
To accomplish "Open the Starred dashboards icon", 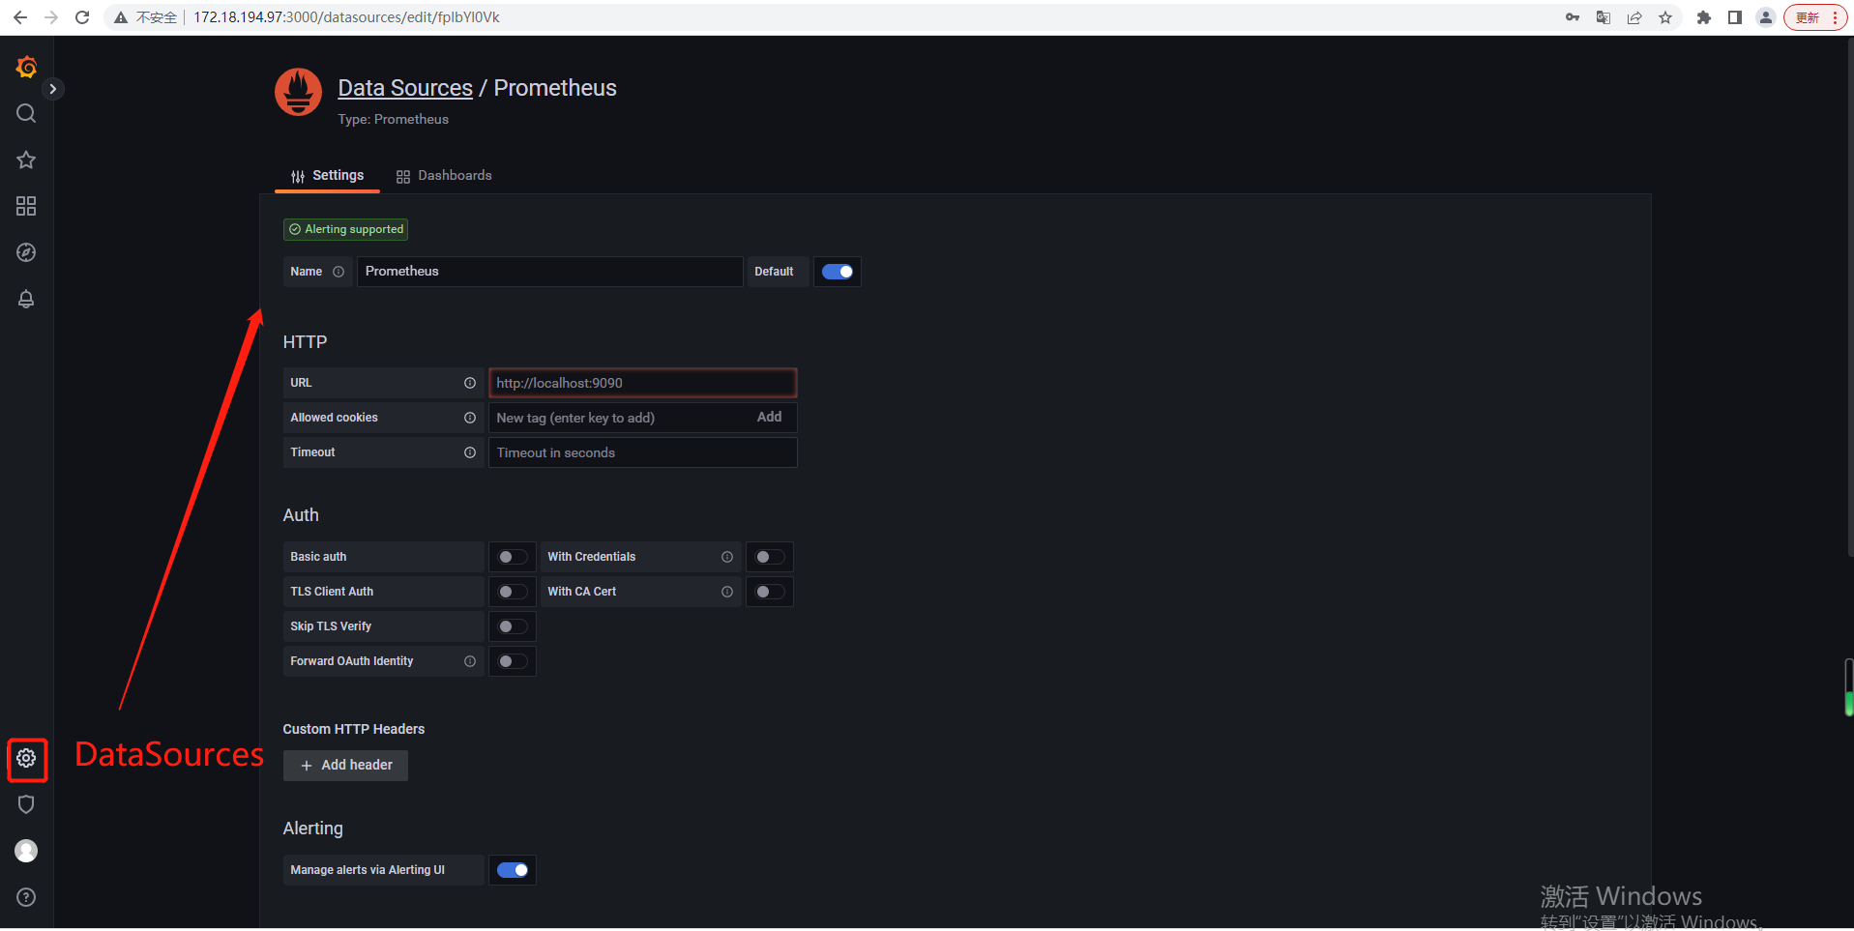I will pos(26,160).
